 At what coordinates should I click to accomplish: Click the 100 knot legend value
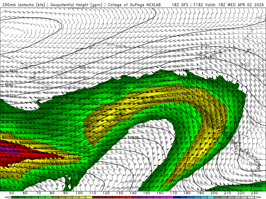(x=79, y=193)
